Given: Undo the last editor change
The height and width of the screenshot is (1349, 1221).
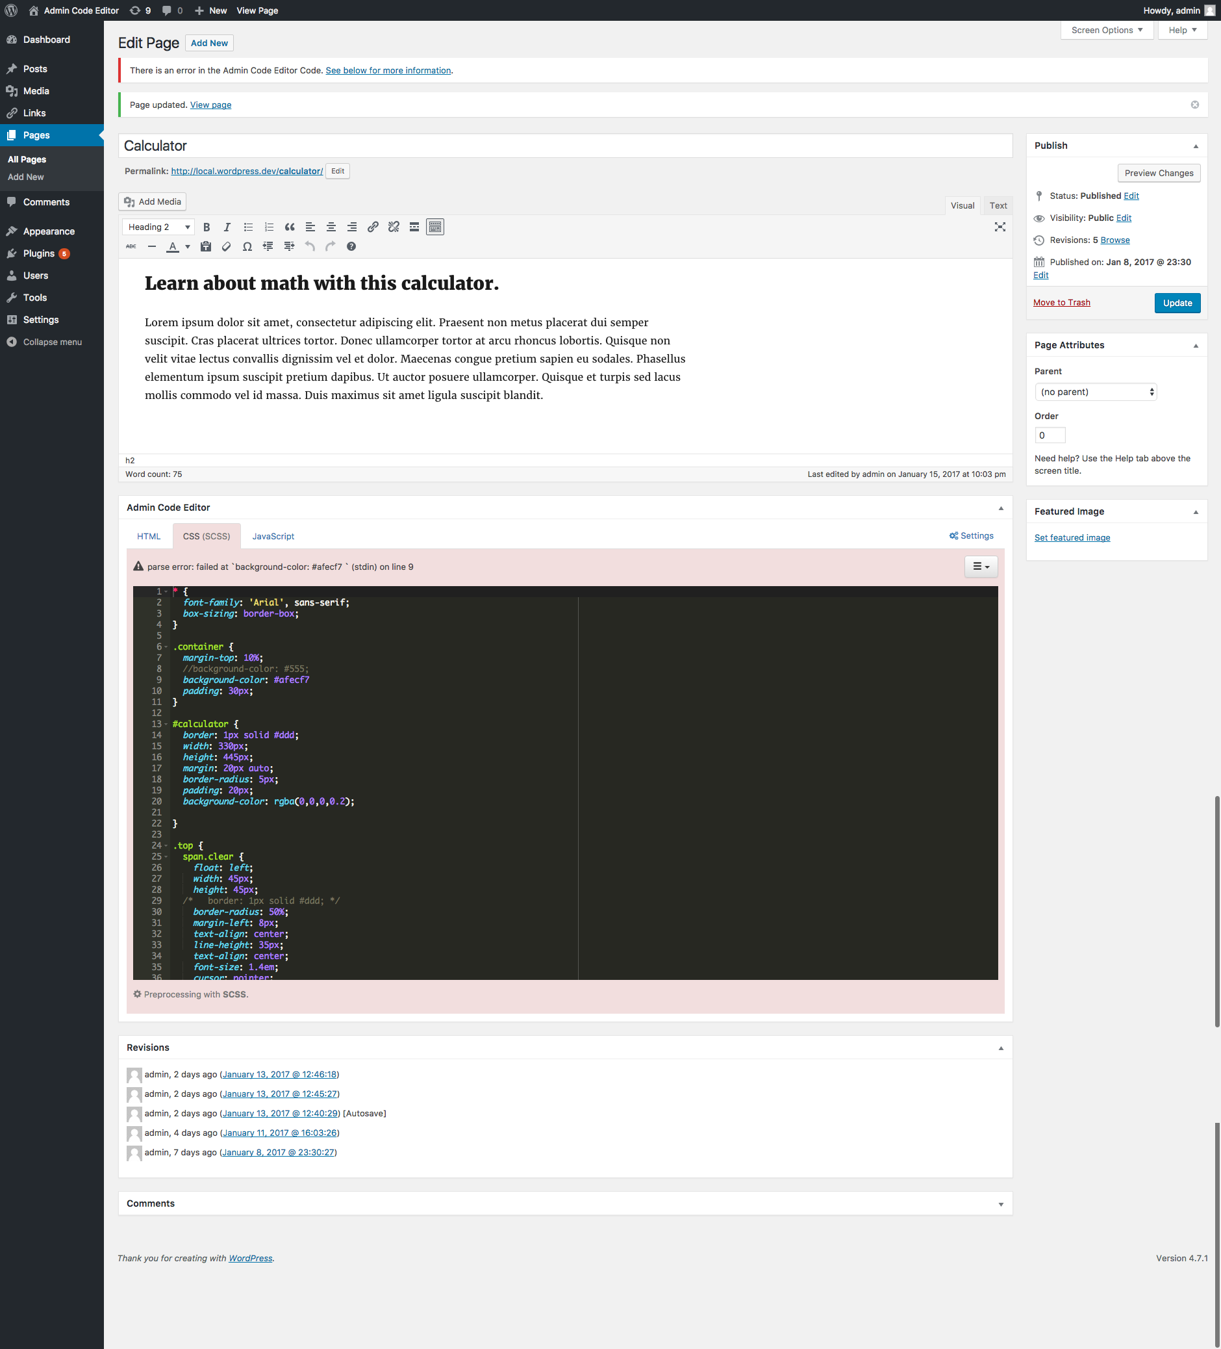Looking at the screenshot, I should 309,246.
